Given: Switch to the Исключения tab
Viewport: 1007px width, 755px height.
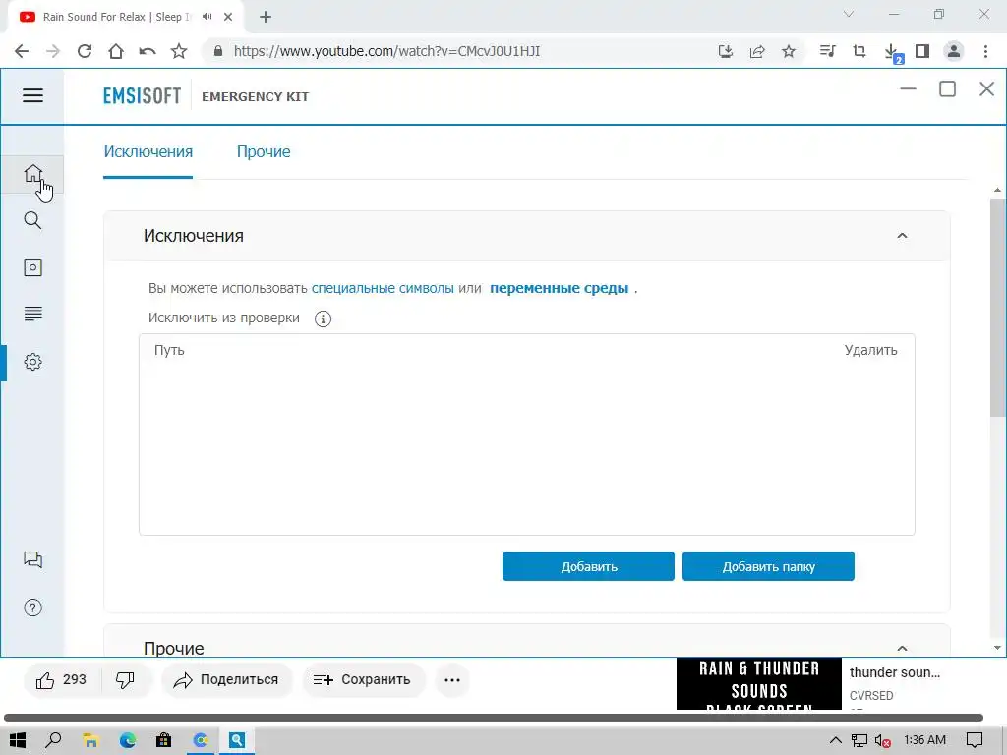Looking at the screenshot, I should click(x=148, y=151).
